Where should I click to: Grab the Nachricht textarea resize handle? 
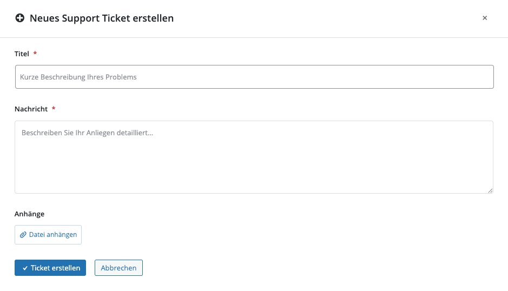point(490,190)
